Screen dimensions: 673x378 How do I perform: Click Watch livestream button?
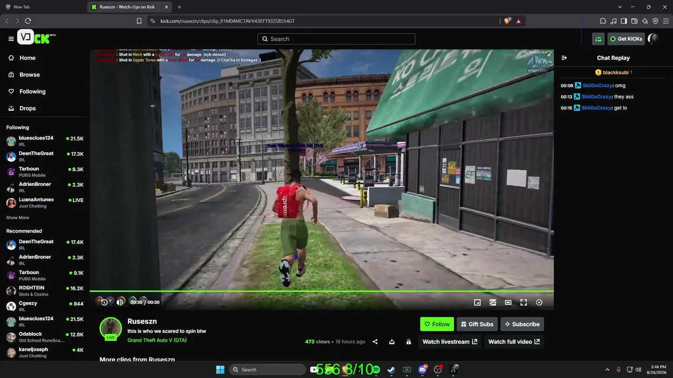450,342
